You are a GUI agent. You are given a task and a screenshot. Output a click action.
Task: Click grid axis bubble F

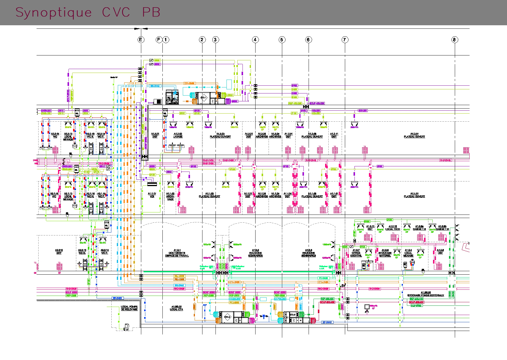coord(159,40)
